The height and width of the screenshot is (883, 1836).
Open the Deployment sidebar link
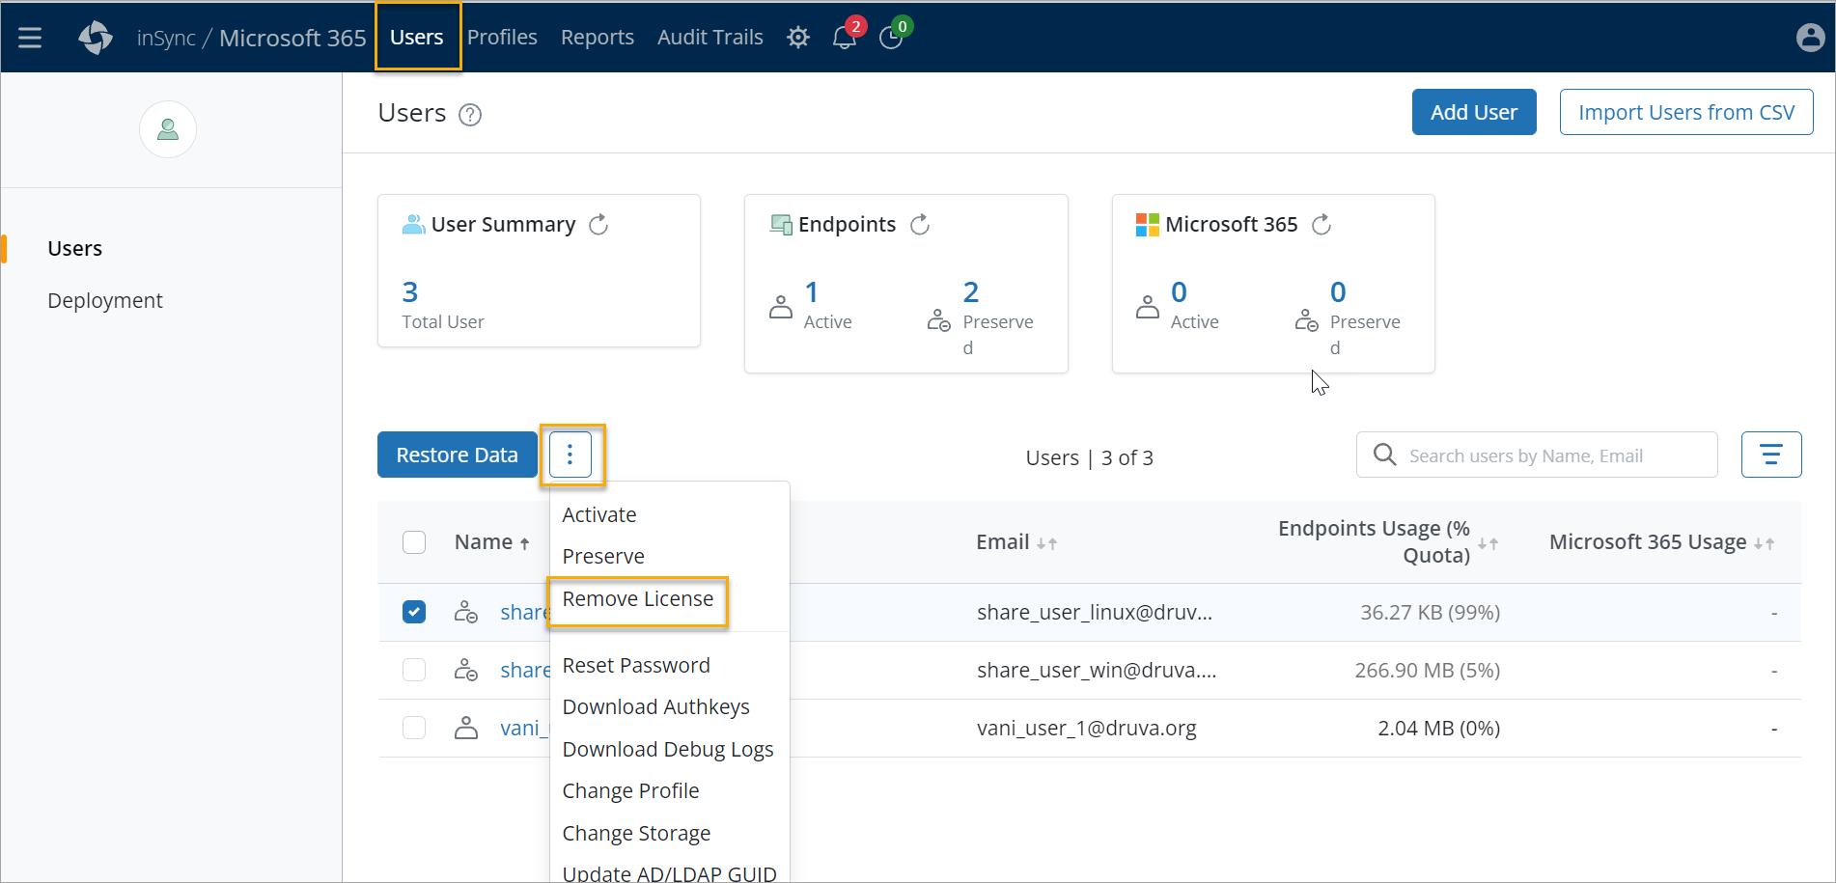point(105,300)
